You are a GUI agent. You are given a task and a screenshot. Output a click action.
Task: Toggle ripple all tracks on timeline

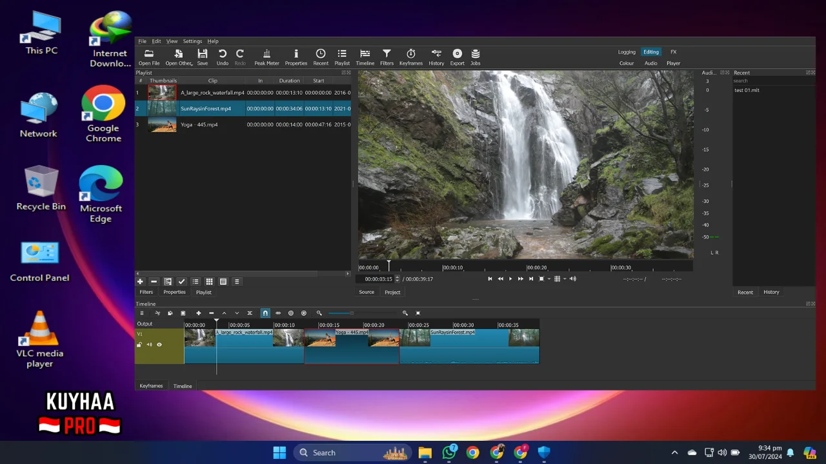pyautogui.click(x=304, y=313)
